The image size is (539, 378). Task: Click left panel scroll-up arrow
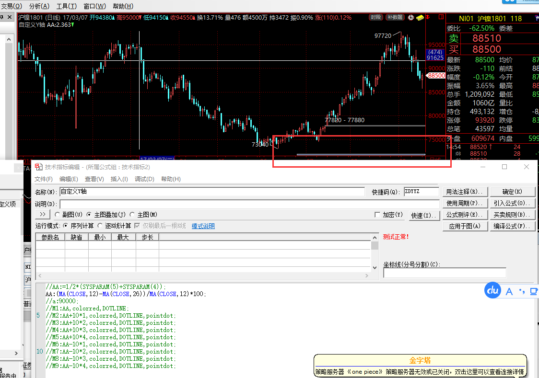(x=9, y=39)
